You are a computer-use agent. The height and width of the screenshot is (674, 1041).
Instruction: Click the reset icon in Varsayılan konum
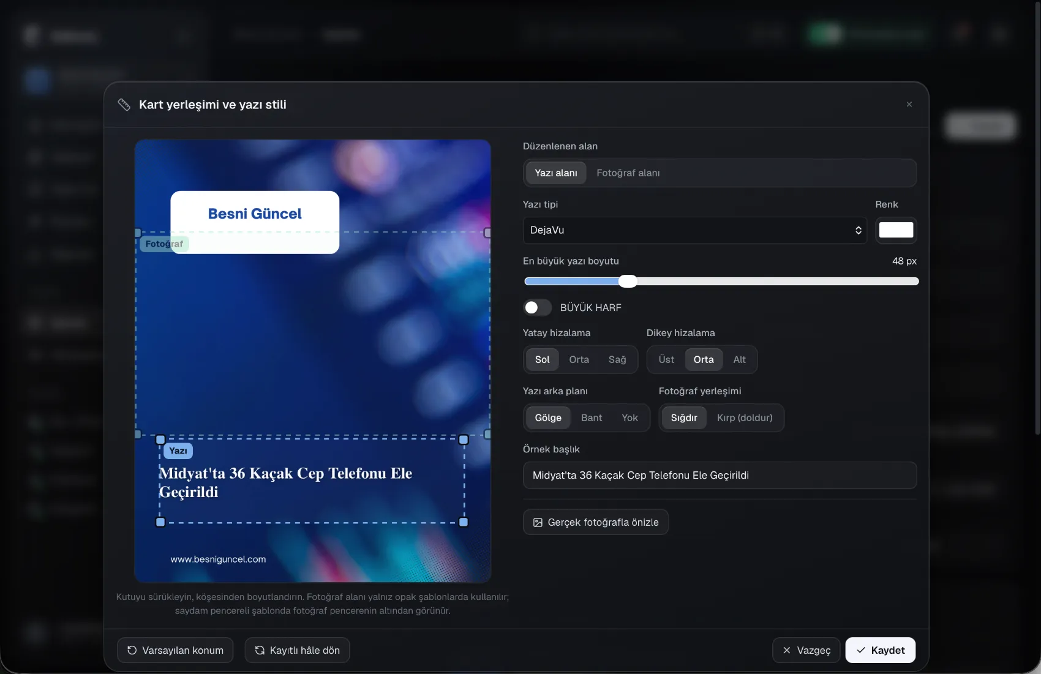132,650
